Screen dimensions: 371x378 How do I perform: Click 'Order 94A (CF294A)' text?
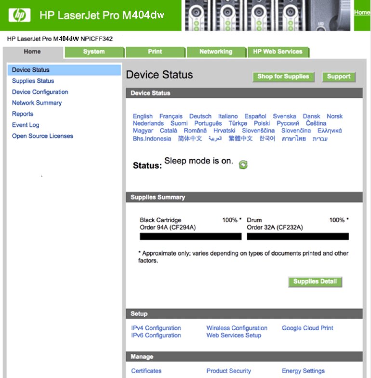(x=168, y=228)
